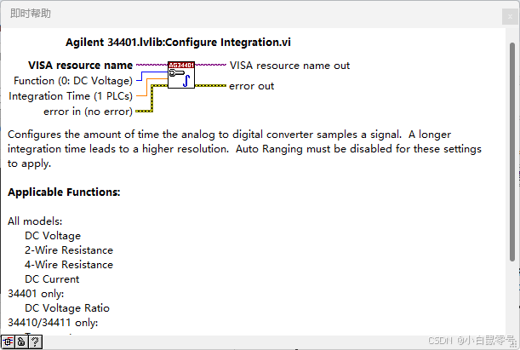Toggle lock context help button
520x350 pixels.
[x=21, y=341]
